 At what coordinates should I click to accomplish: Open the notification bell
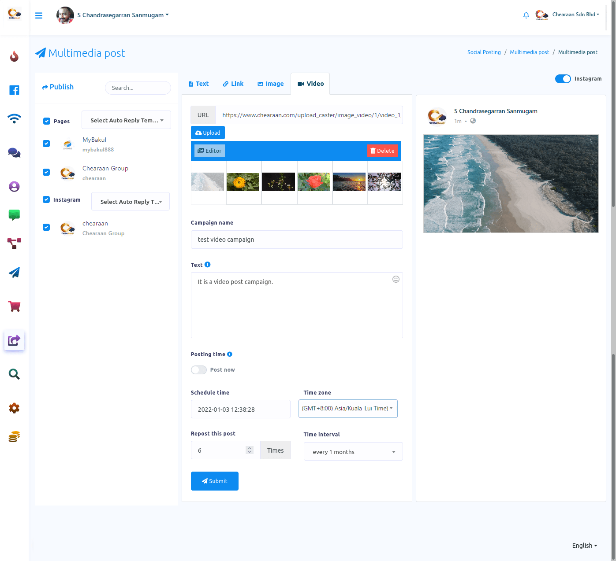[x=526, y=15]
